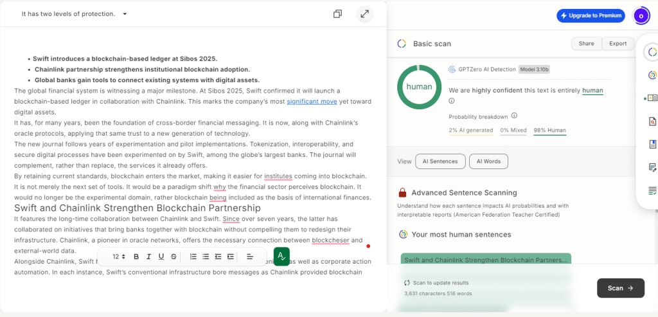Open the user profile avatar
This screenshot has height=317, width=658.
click(x=641, y=15)
